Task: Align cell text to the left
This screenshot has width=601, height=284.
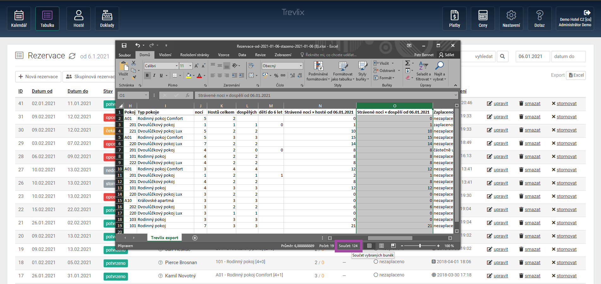Action: [x=213, y=75]
